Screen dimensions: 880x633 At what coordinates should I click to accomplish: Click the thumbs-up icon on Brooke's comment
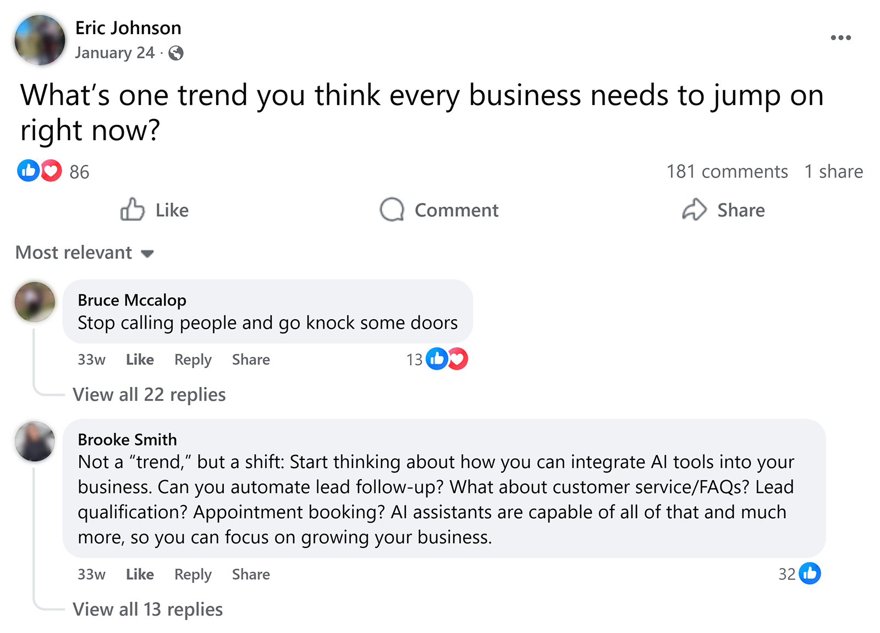(x=809, y=574)
